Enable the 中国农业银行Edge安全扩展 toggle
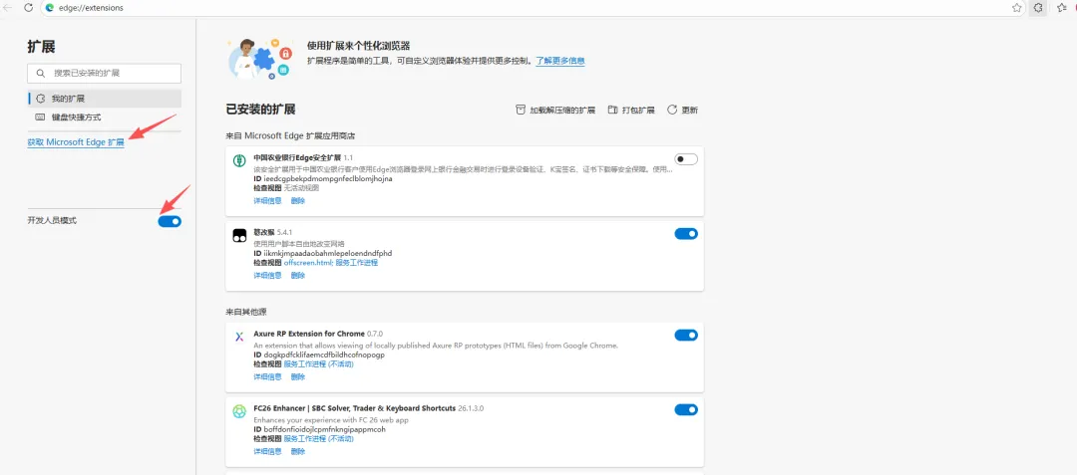This screenshot has height=475, width=1077. coord(686,159)
